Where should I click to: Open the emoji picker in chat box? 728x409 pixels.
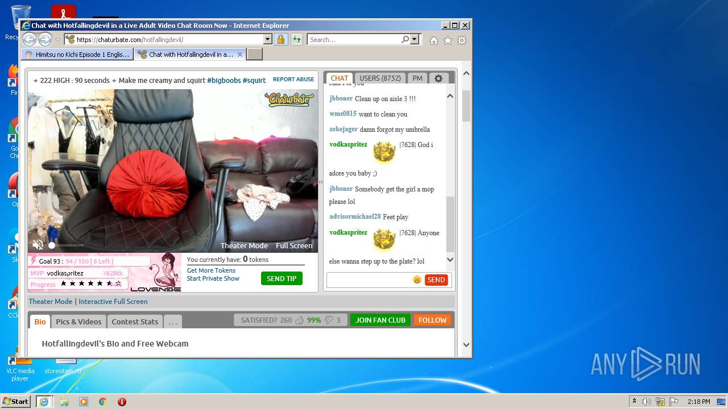417,279
